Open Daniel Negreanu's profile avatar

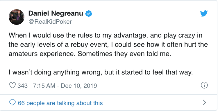point(17,17)
